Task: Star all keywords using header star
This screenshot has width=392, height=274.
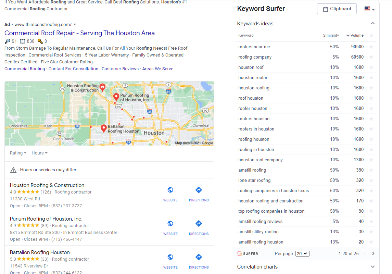Action: click(x=371, y=36)
